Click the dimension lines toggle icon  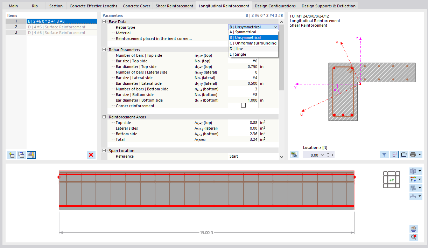[404, 154]
